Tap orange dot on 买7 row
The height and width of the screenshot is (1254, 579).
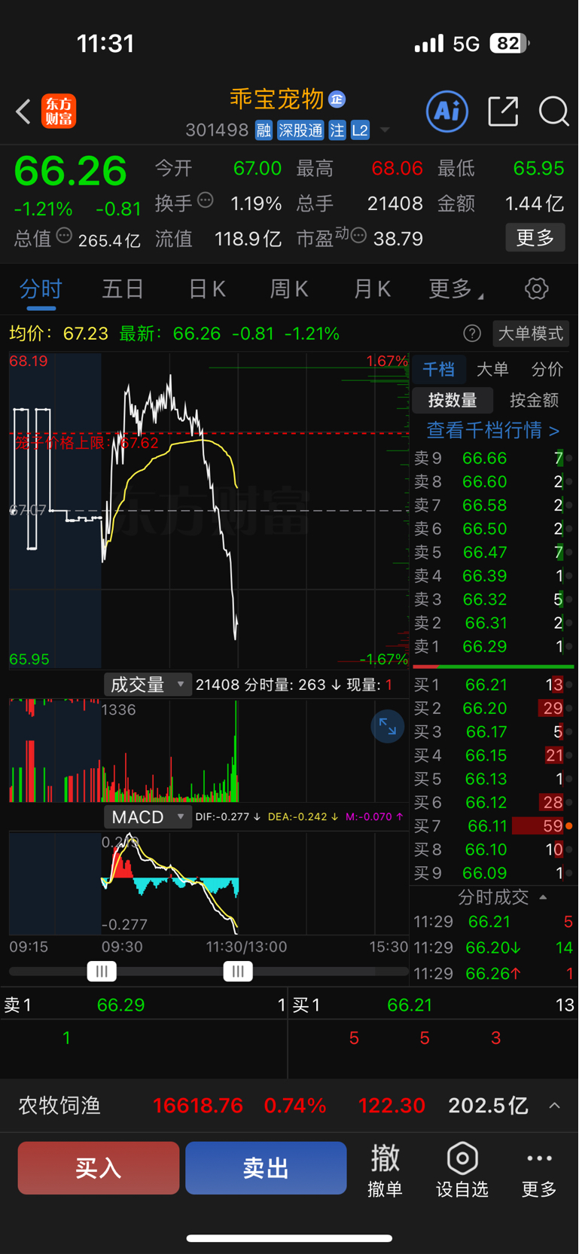click(569, 826)
